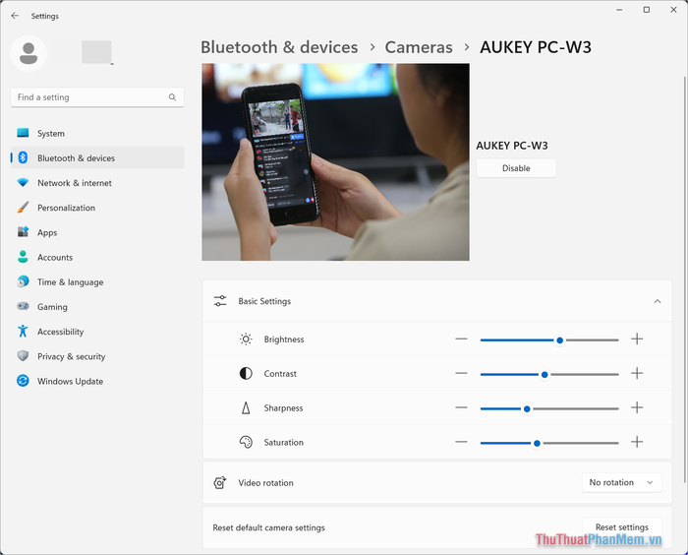Click the Video rotation camera icon

point(220,482)
